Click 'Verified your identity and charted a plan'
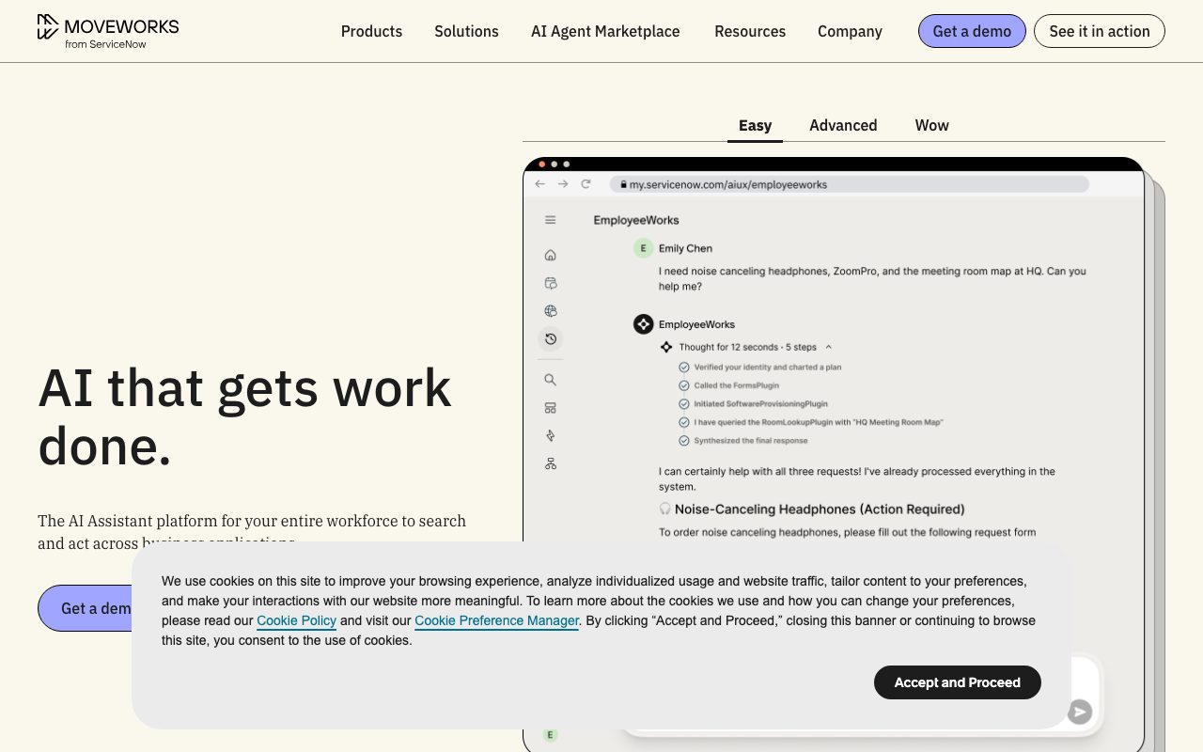Screen dimensions: 1203x752 [768, 368]
